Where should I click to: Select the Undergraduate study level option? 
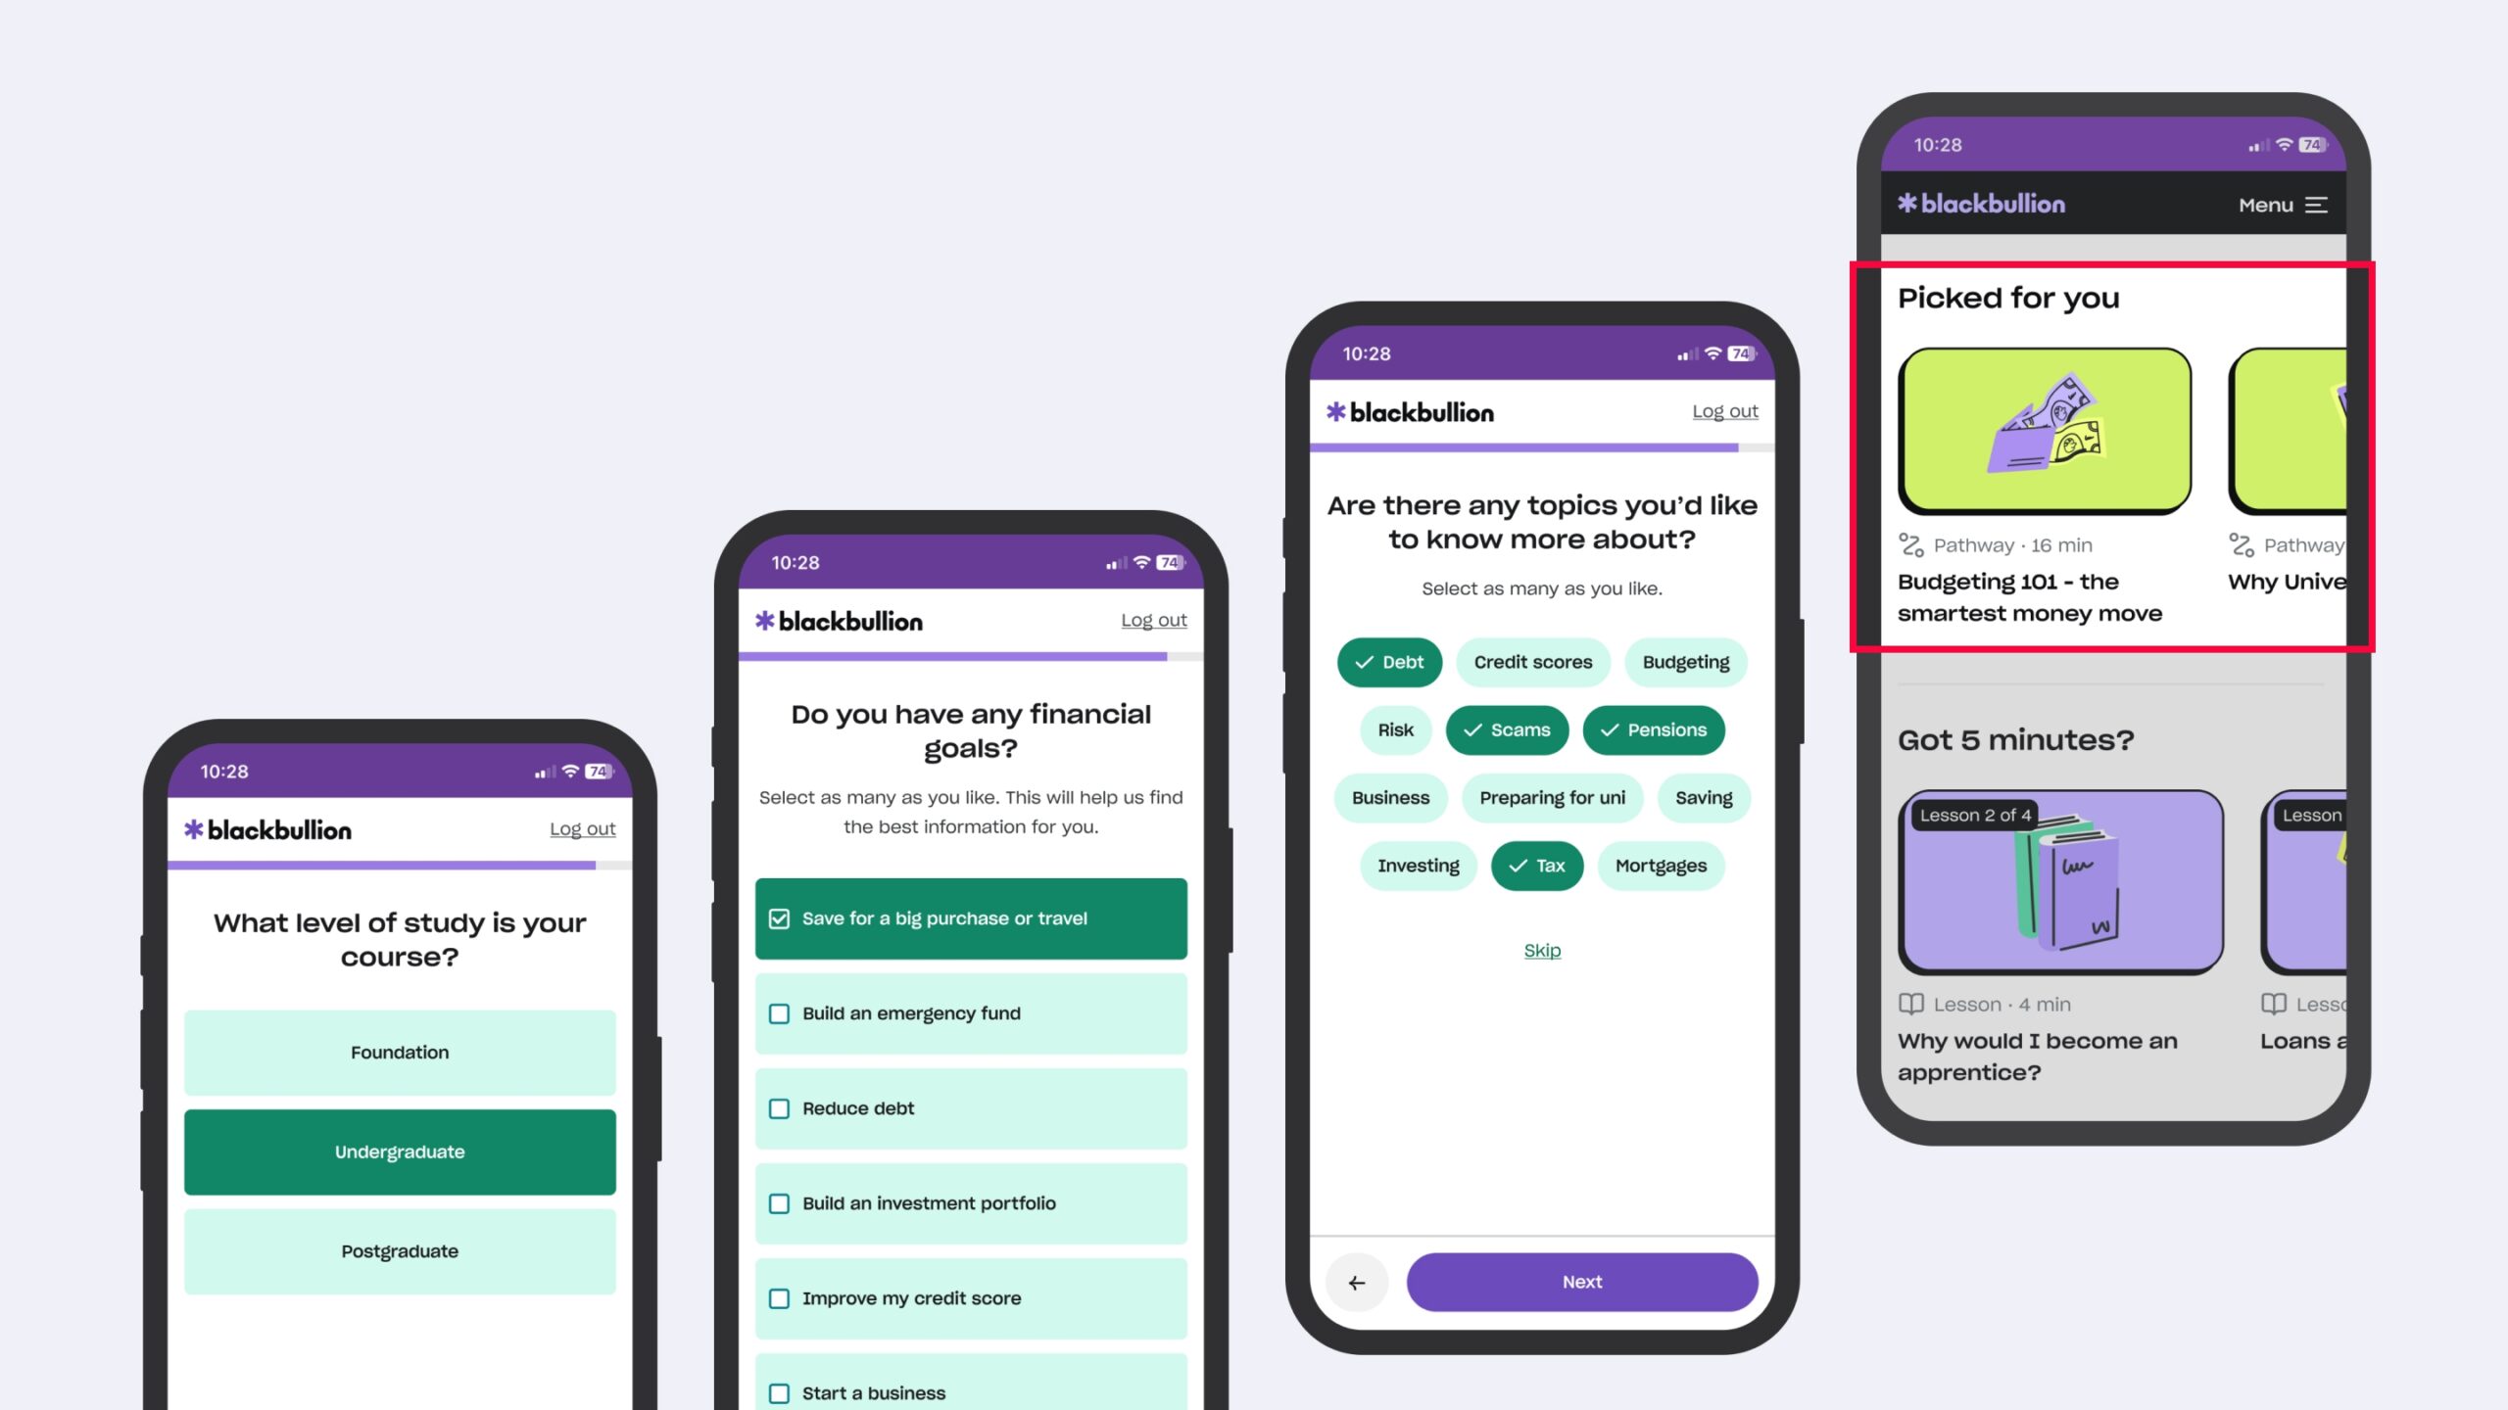(398, 1151)
